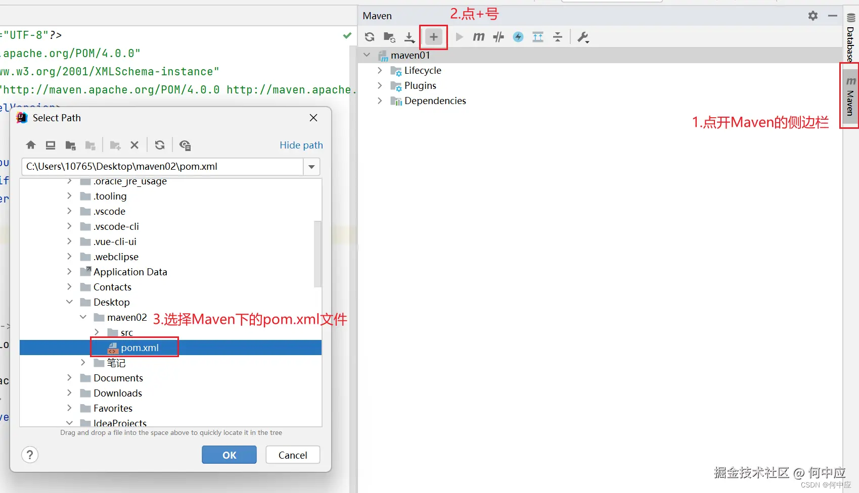
Task: Expand the Plugins node
Action: pyautogui.click(x=380, y=85)
